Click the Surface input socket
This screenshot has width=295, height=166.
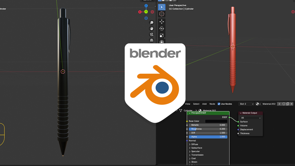point(238,122)
